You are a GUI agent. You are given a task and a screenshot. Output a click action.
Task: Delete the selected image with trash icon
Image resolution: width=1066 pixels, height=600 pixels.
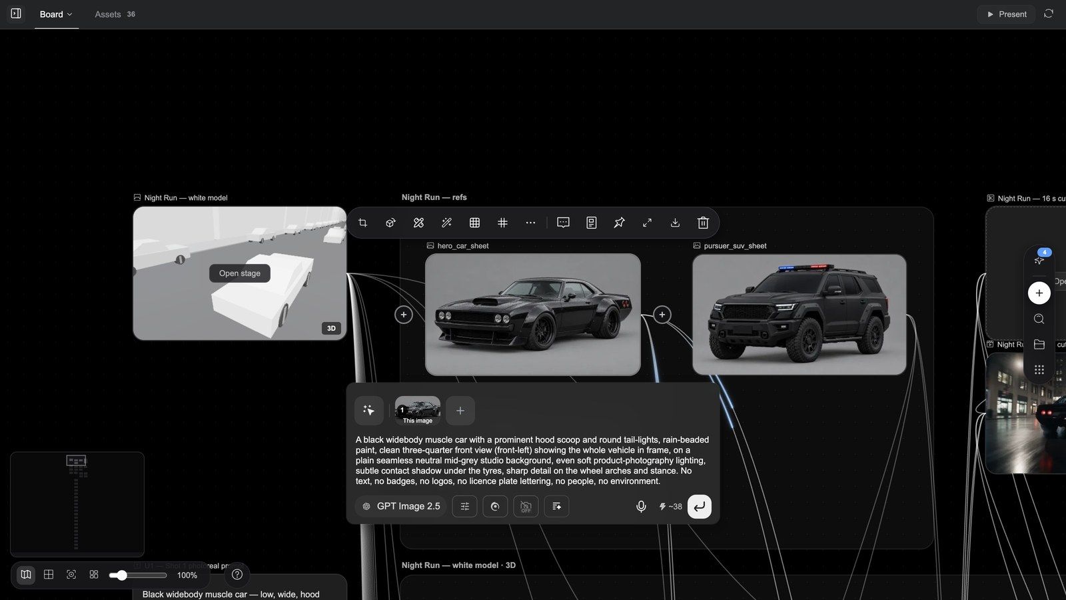tap(703, 223)
